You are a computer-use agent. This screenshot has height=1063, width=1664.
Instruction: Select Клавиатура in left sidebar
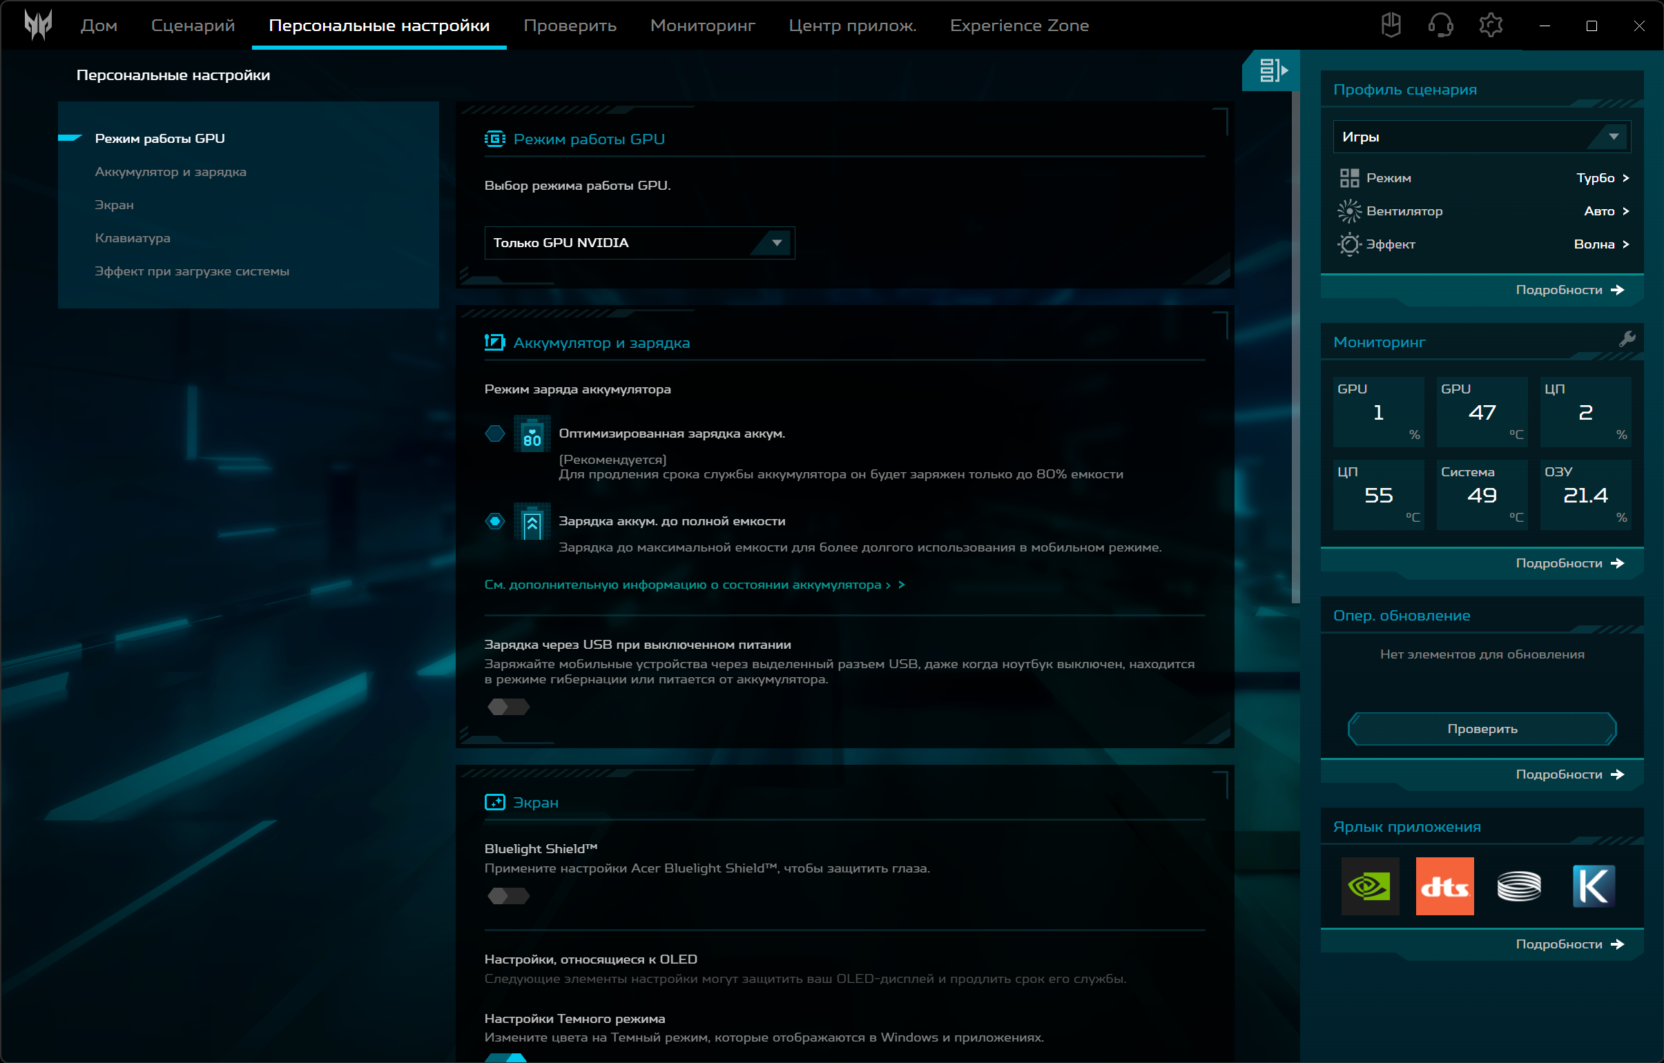click(x=133, y=238)
